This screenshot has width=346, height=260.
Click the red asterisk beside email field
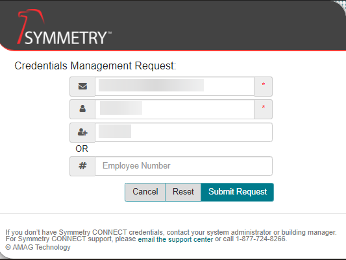point(264,84)
